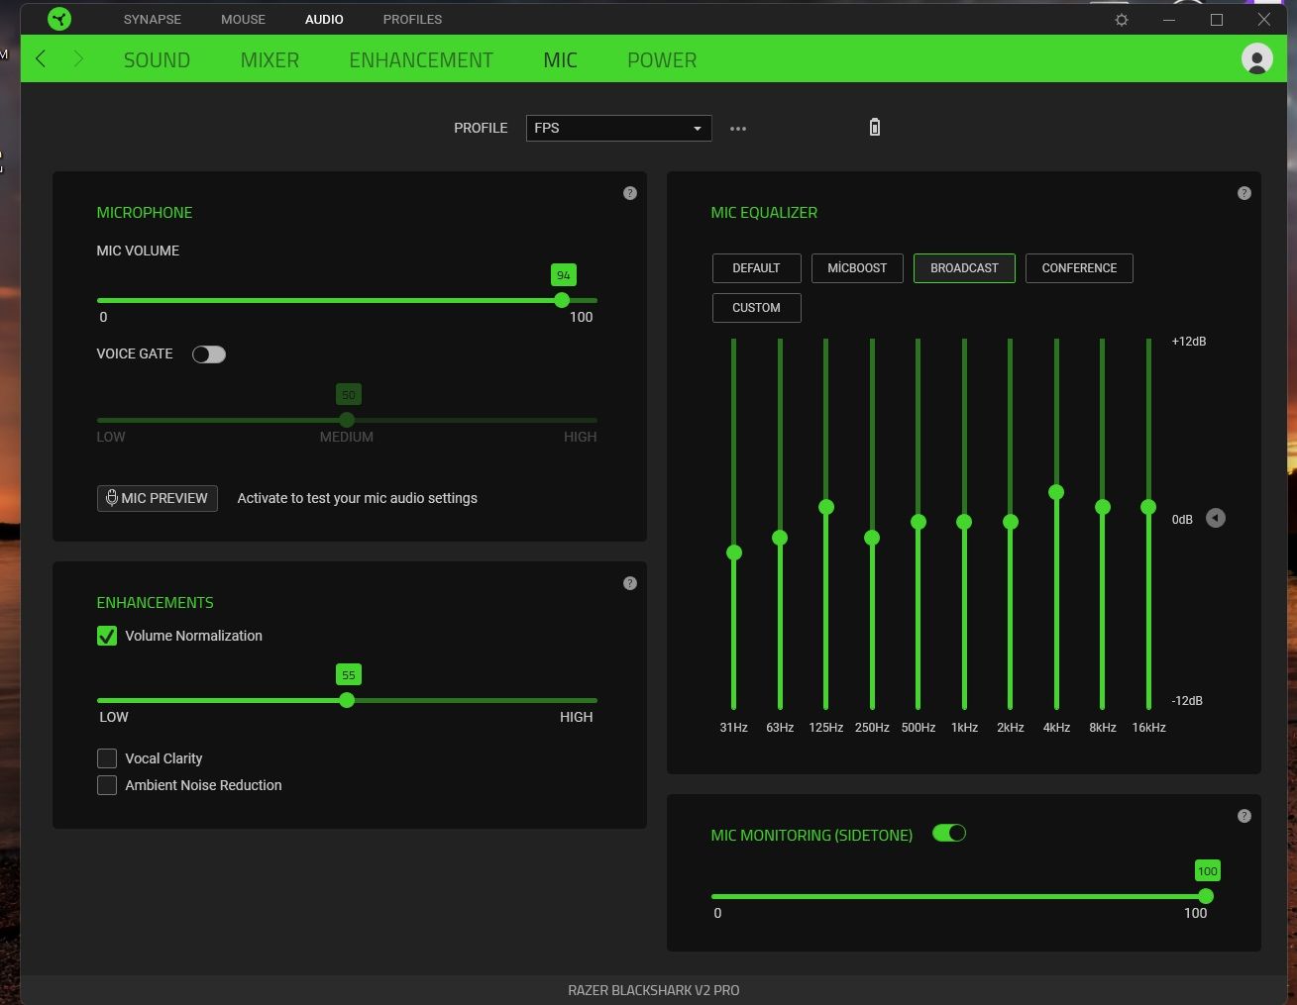Click Volume Normalization level slider handle
1297x1005 pixels.
(347, 700)
